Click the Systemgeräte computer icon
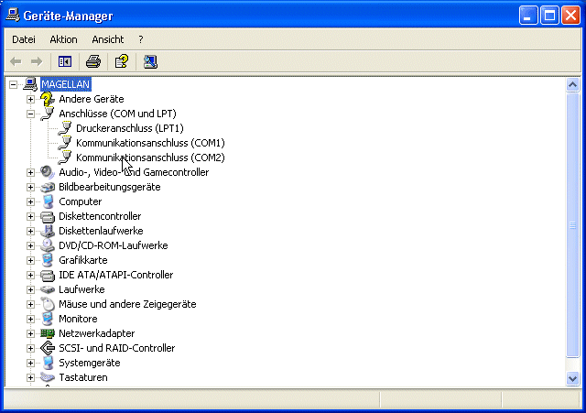This screenshot has width=586, height=413. click(x=48, y=363)
